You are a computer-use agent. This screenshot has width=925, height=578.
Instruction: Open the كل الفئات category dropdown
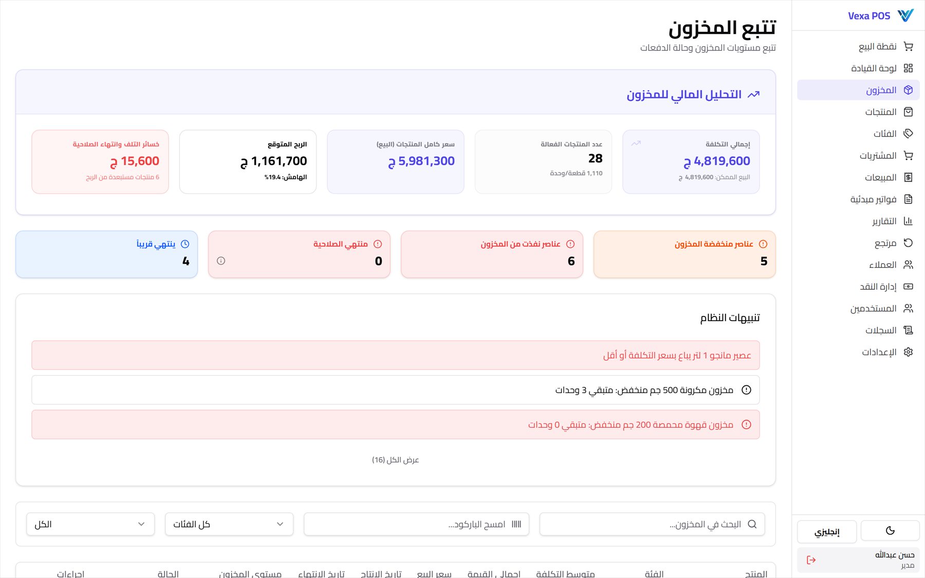point(229,524)
